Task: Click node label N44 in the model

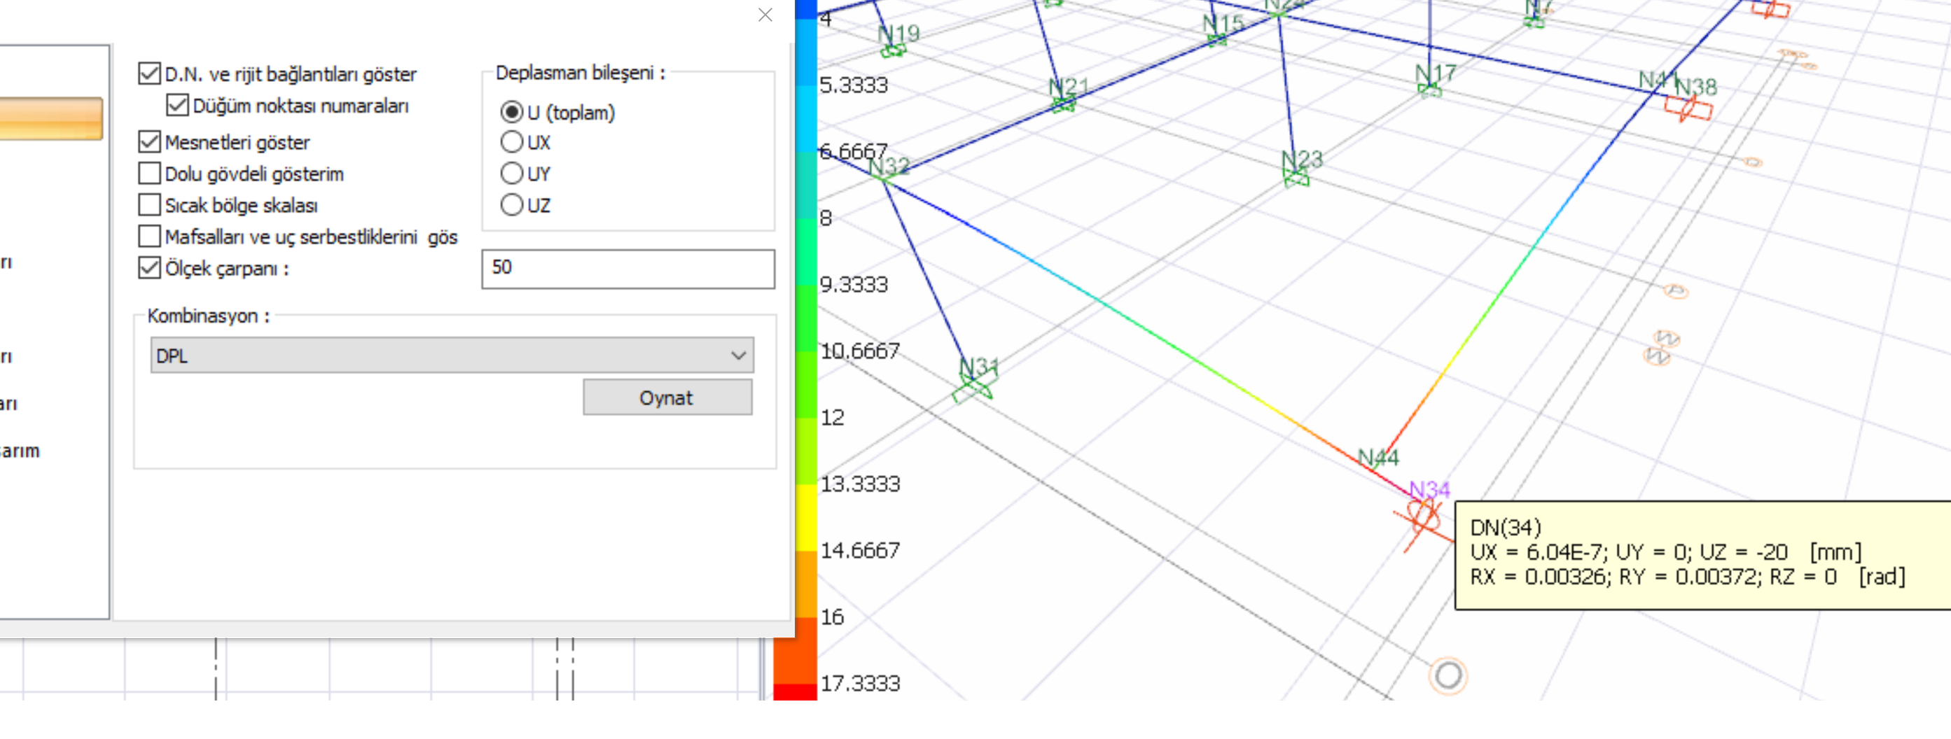Action: 1377,458
